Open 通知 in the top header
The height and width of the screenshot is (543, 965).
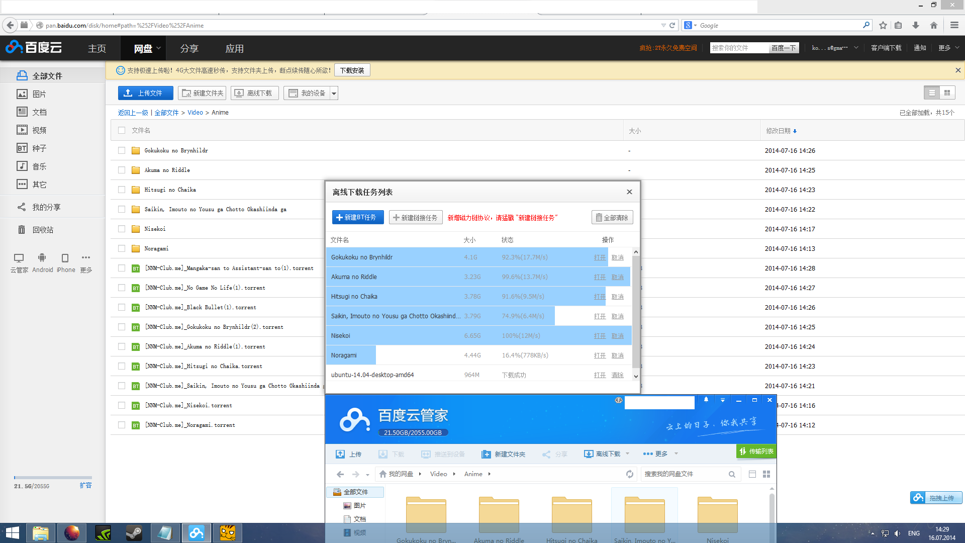(920, 48)
